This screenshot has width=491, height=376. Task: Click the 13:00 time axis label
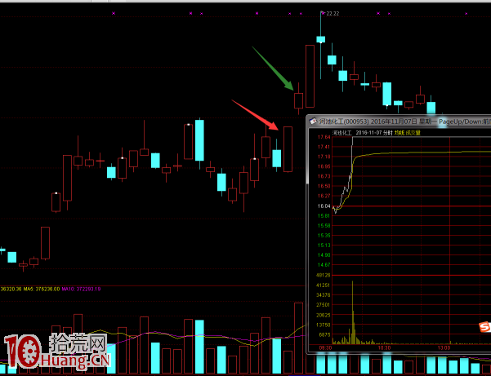click(x=444, y=348)
